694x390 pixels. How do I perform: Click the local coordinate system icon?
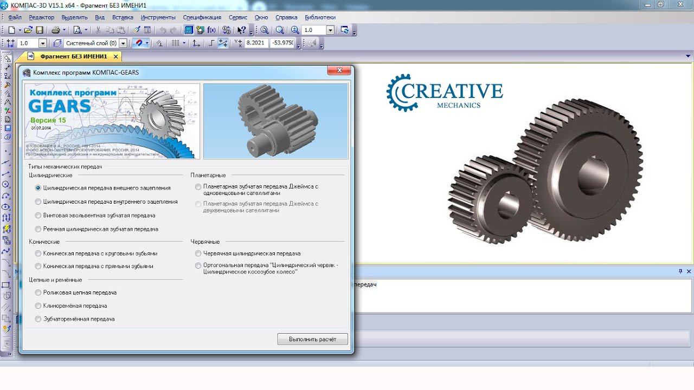point(196,43)
